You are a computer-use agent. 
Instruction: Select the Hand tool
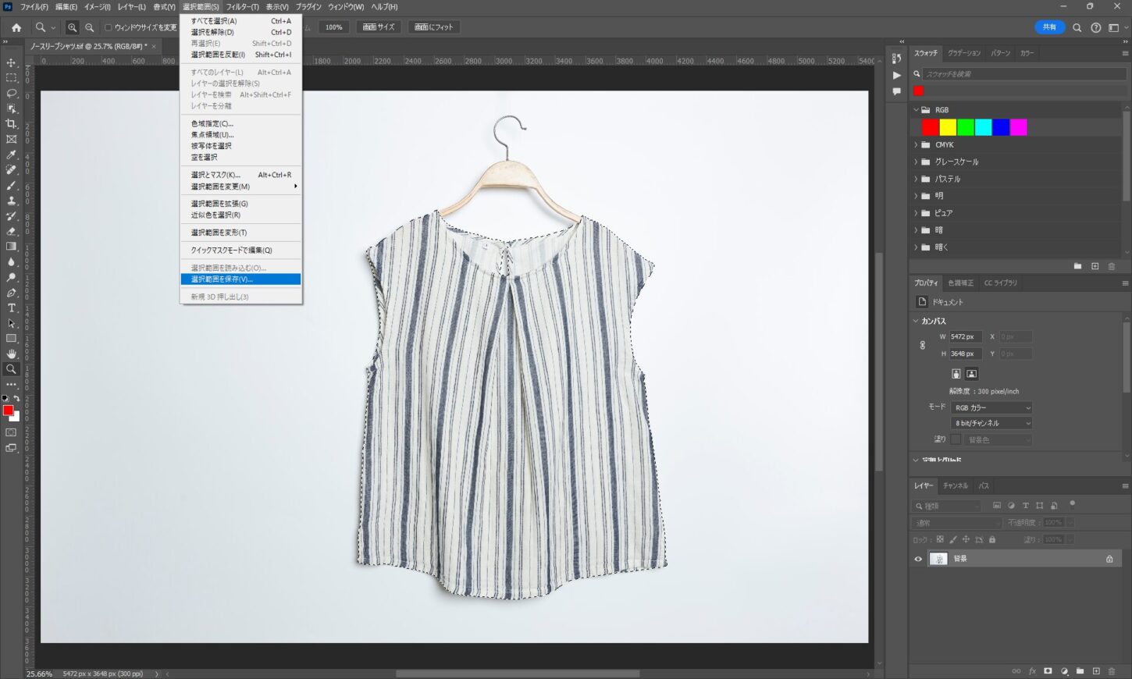coord(11,354)
